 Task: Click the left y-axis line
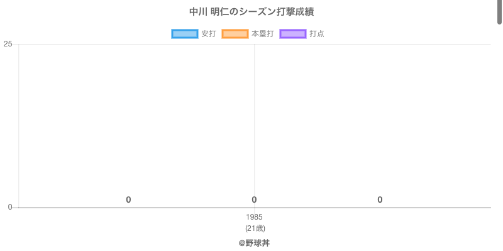[x=19, y=125]
